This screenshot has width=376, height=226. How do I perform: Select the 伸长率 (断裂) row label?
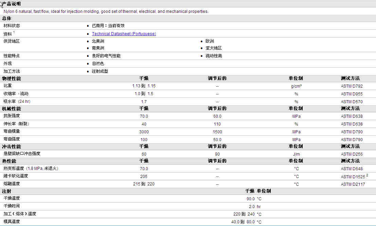coord(16,124)
